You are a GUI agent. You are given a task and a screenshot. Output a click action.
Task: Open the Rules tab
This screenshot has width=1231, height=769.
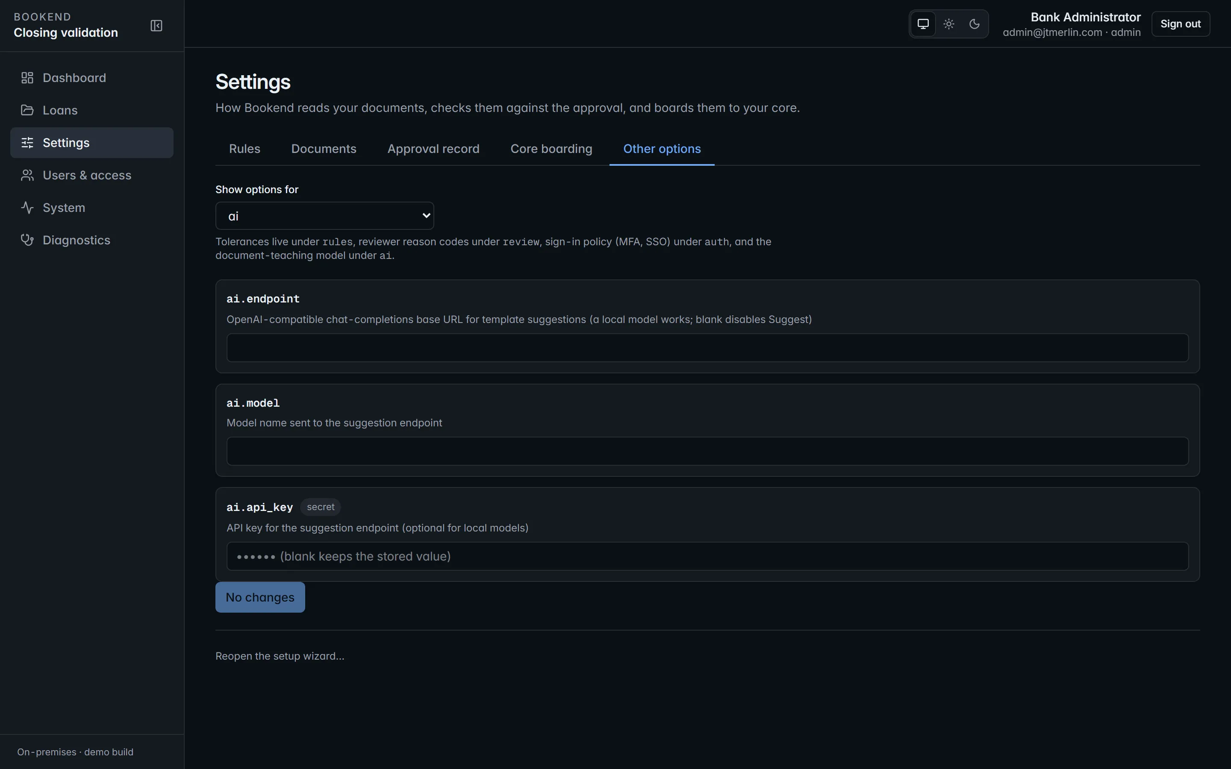pos(244,149)
